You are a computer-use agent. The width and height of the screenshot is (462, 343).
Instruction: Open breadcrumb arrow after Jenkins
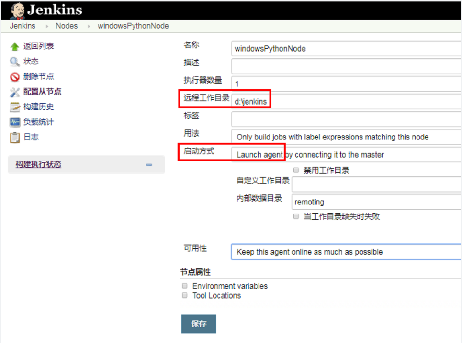point(47,26)
